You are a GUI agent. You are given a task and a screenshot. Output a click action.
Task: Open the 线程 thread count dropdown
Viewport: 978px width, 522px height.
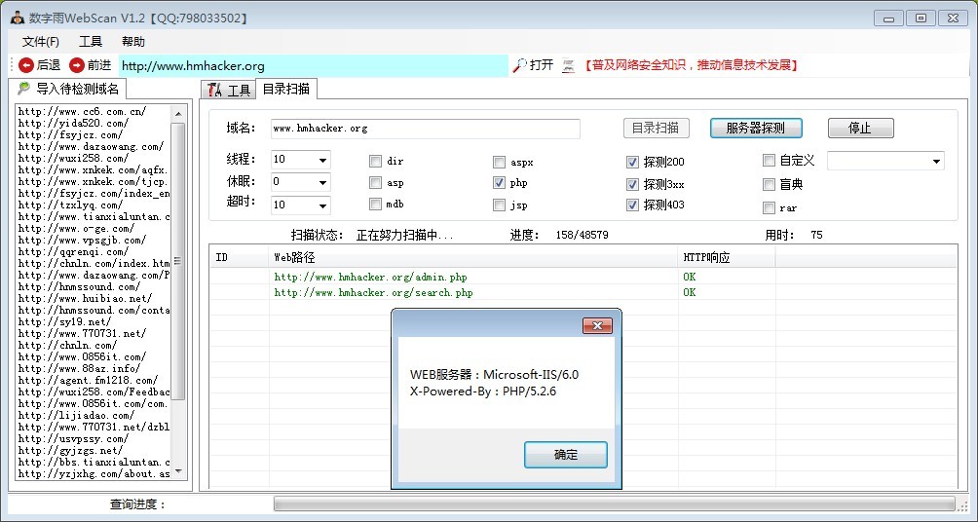coord(322,161)
